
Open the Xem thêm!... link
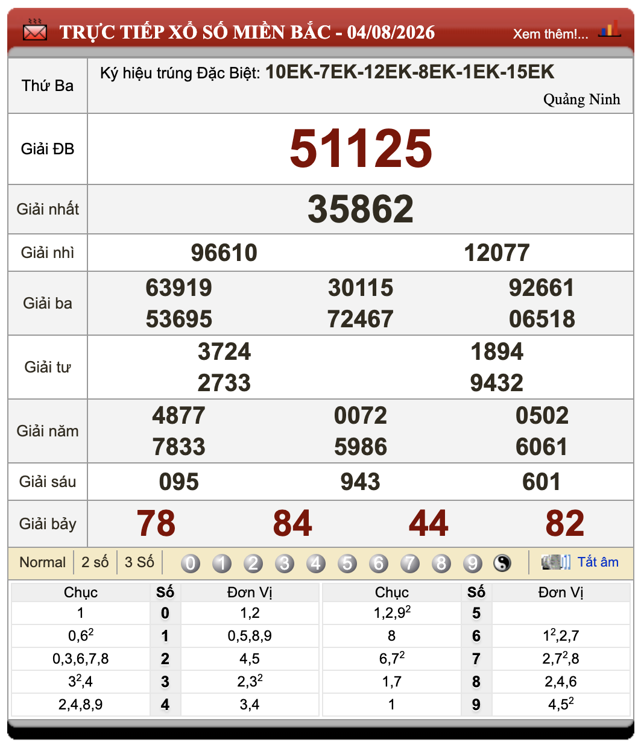point(551,34)
